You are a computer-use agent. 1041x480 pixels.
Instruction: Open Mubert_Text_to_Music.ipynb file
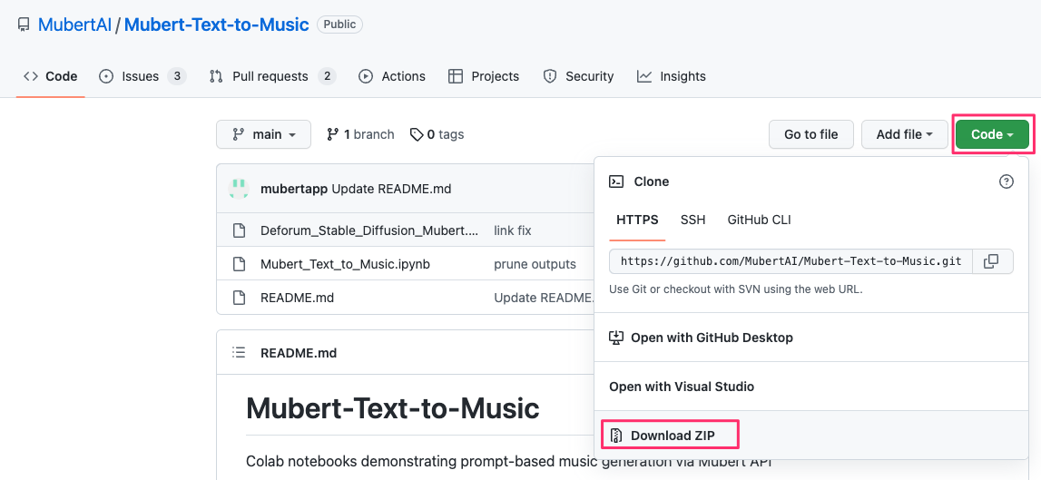[x=345, y=264]
